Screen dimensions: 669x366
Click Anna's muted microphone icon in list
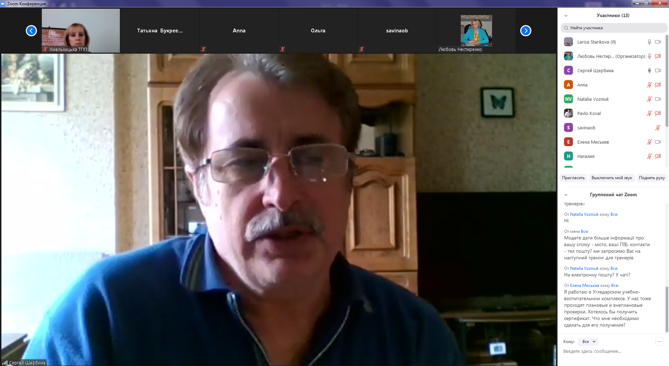point(649,85)
